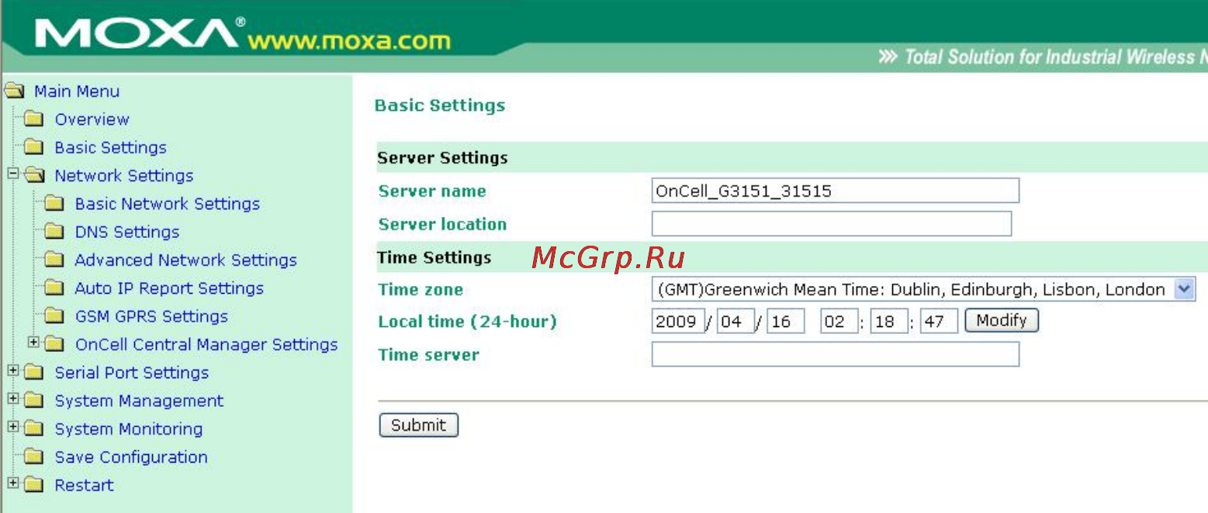Click the System Monitoring folder icon
Image resolution: width=1208 pixels, height=513 pixels.
click(x=33, y=429)
